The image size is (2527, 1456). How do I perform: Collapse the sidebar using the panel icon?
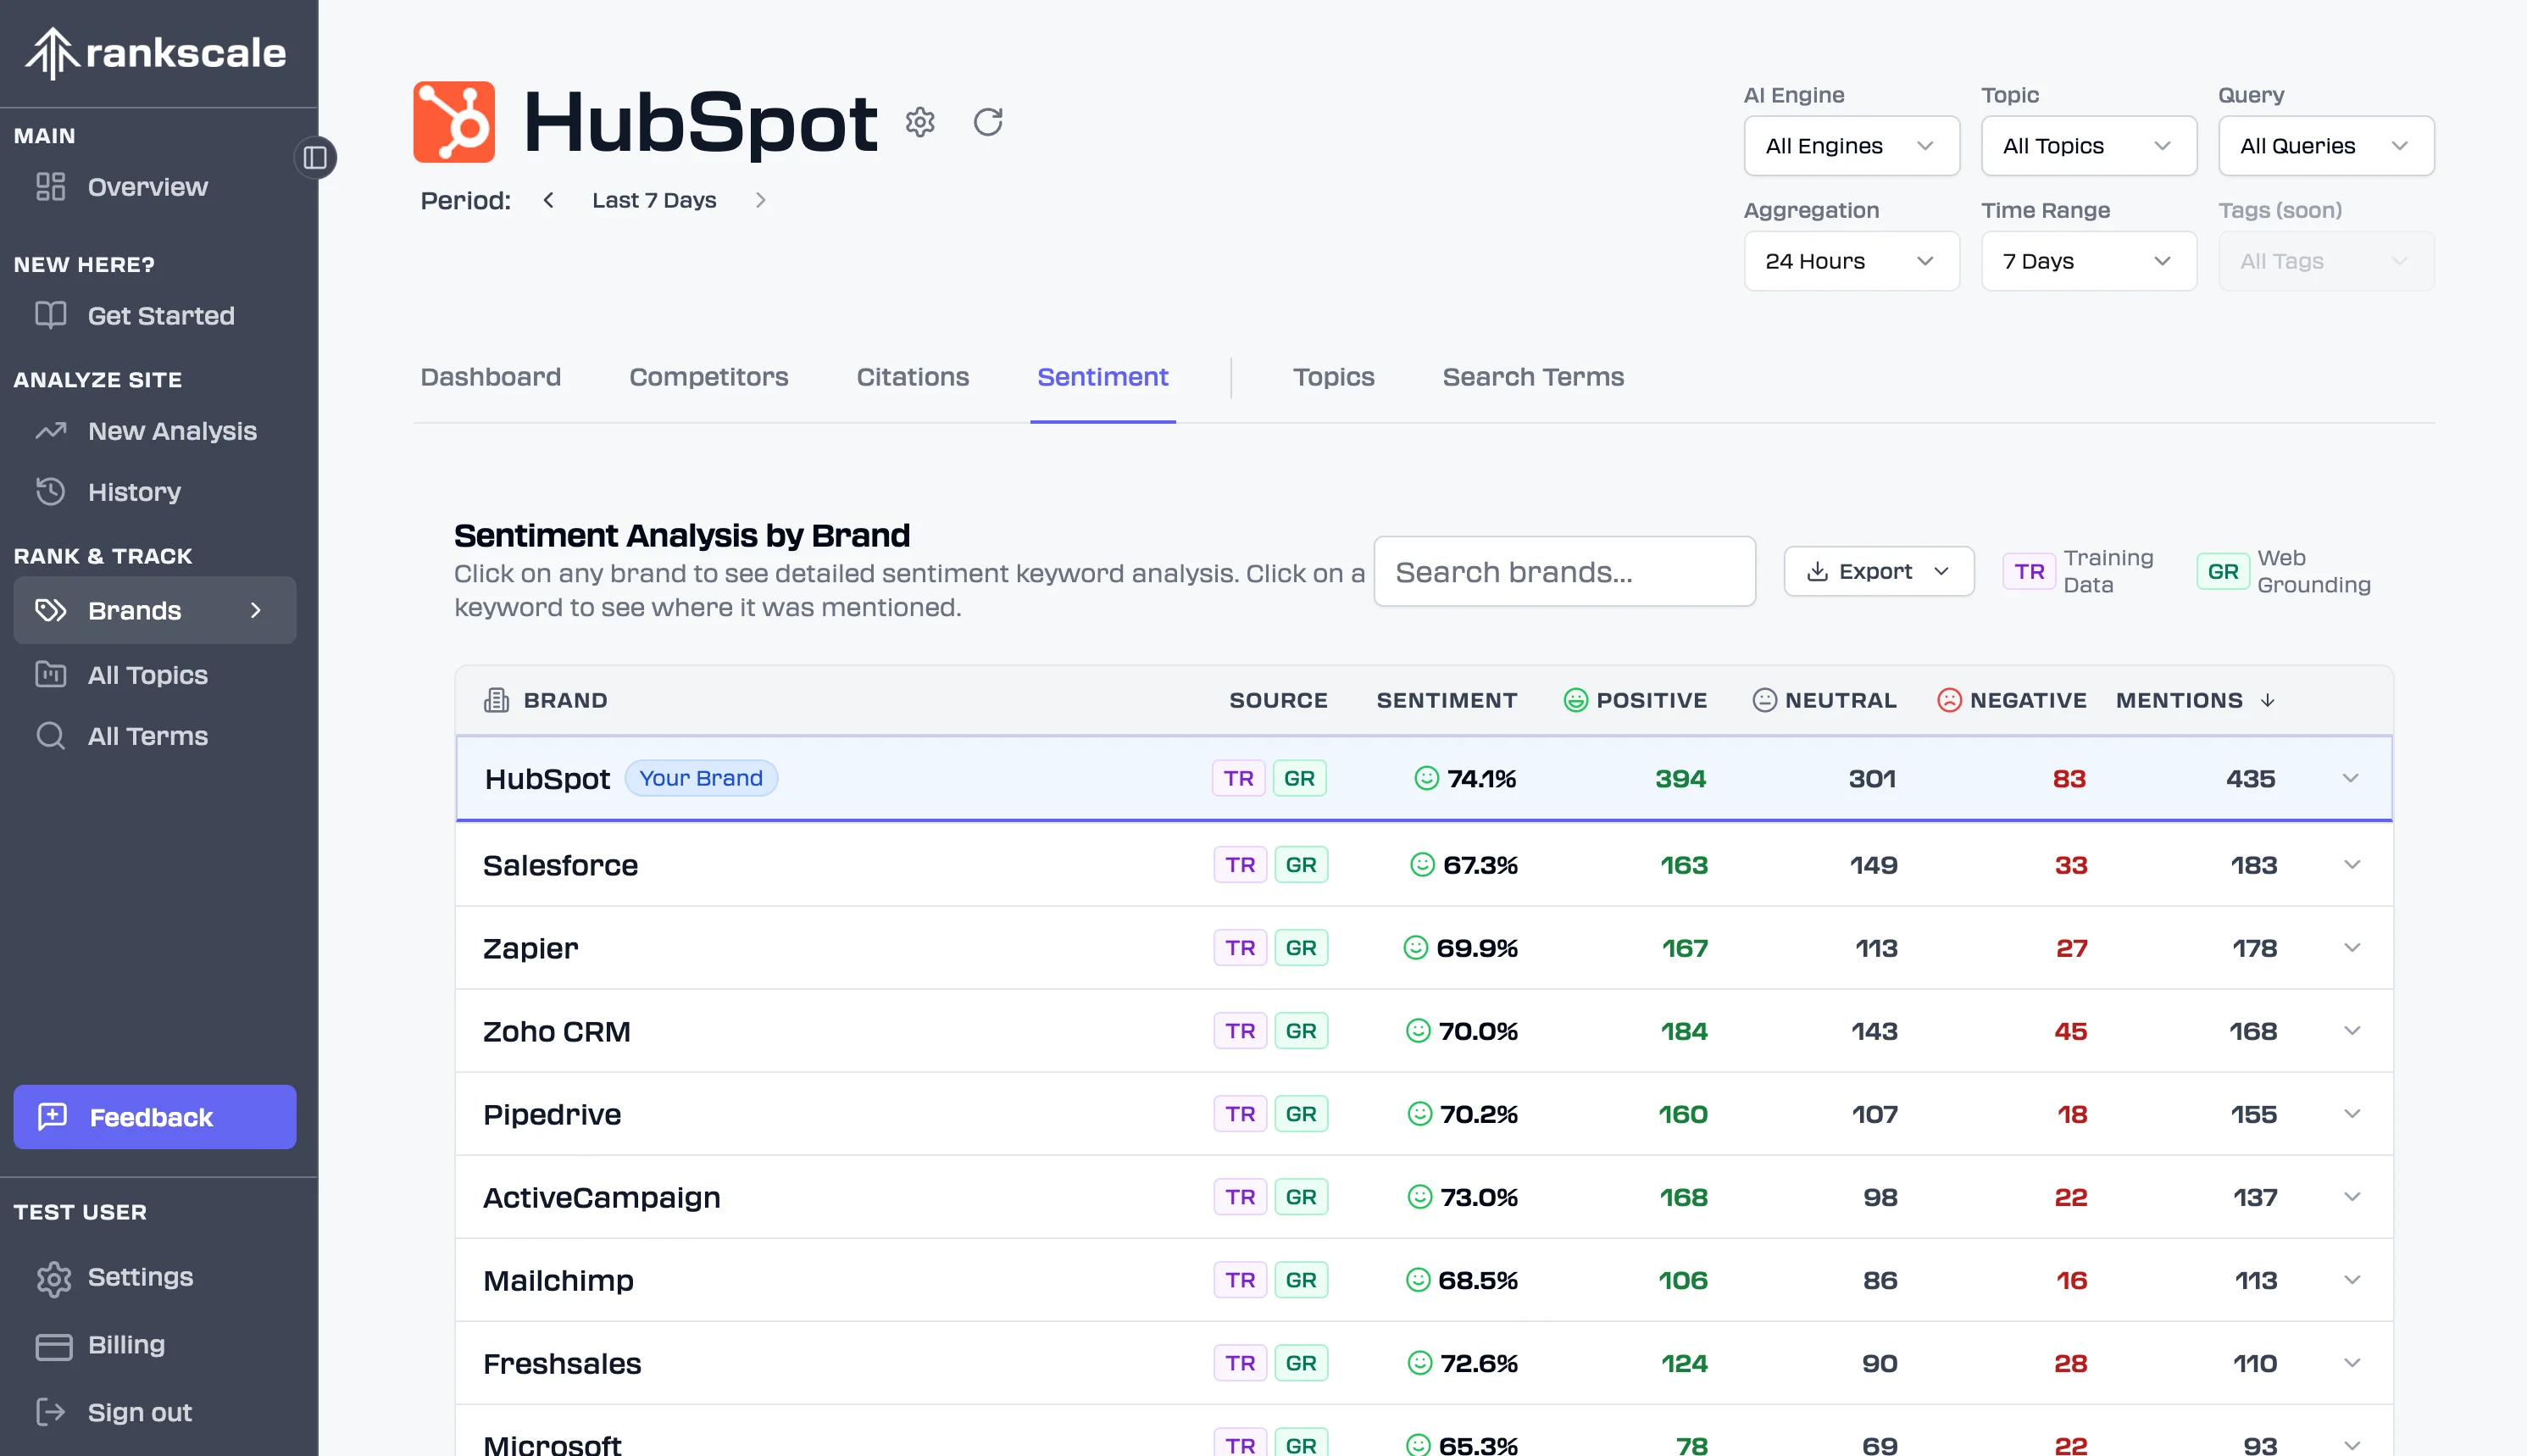[x=315, y=157]
